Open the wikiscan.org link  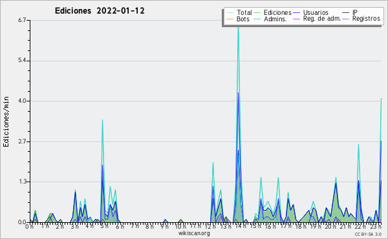[194, 233]
